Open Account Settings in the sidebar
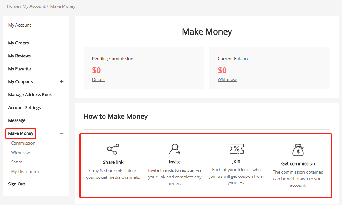 (x=25, y=108)
